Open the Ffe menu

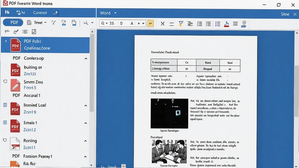point(7,13)
